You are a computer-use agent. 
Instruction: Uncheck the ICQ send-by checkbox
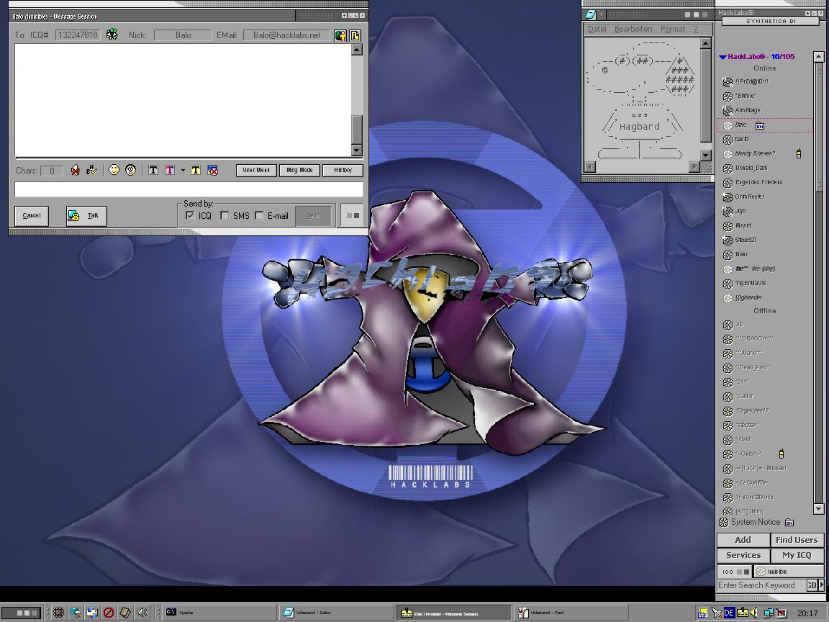coord(190,216)
